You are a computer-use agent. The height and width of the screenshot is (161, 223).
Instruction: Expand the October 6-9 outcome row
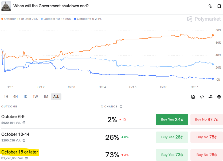pos(13,117)
